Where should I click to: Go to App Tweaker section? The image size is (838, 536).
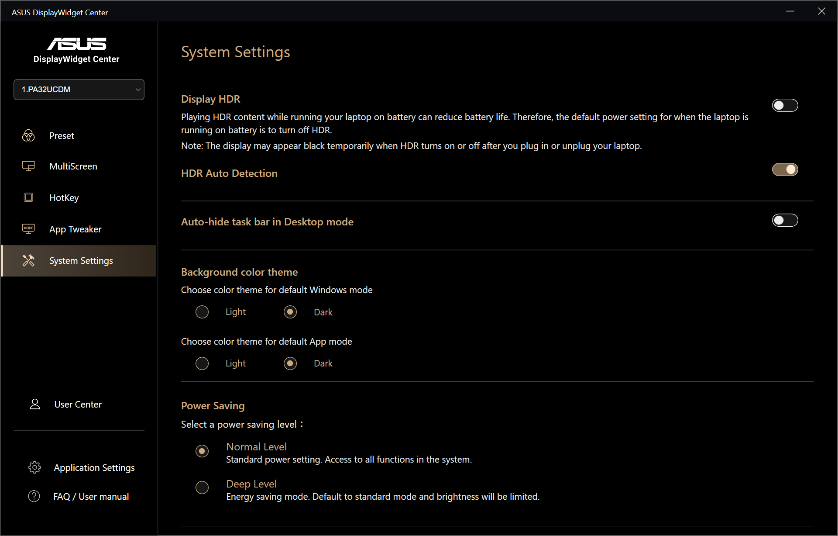point(76,229)
